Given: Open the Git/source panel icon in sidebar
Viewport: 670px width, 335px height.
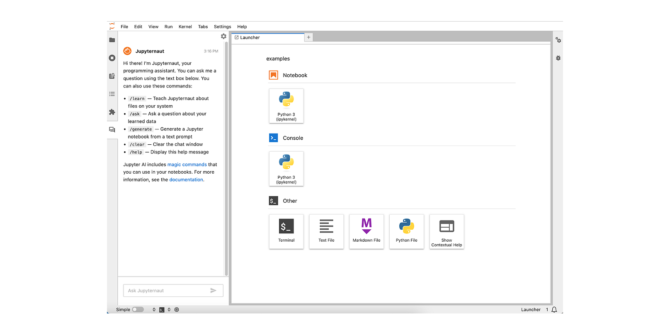Looking at the screenshot, I should click(x=112, y=76).
